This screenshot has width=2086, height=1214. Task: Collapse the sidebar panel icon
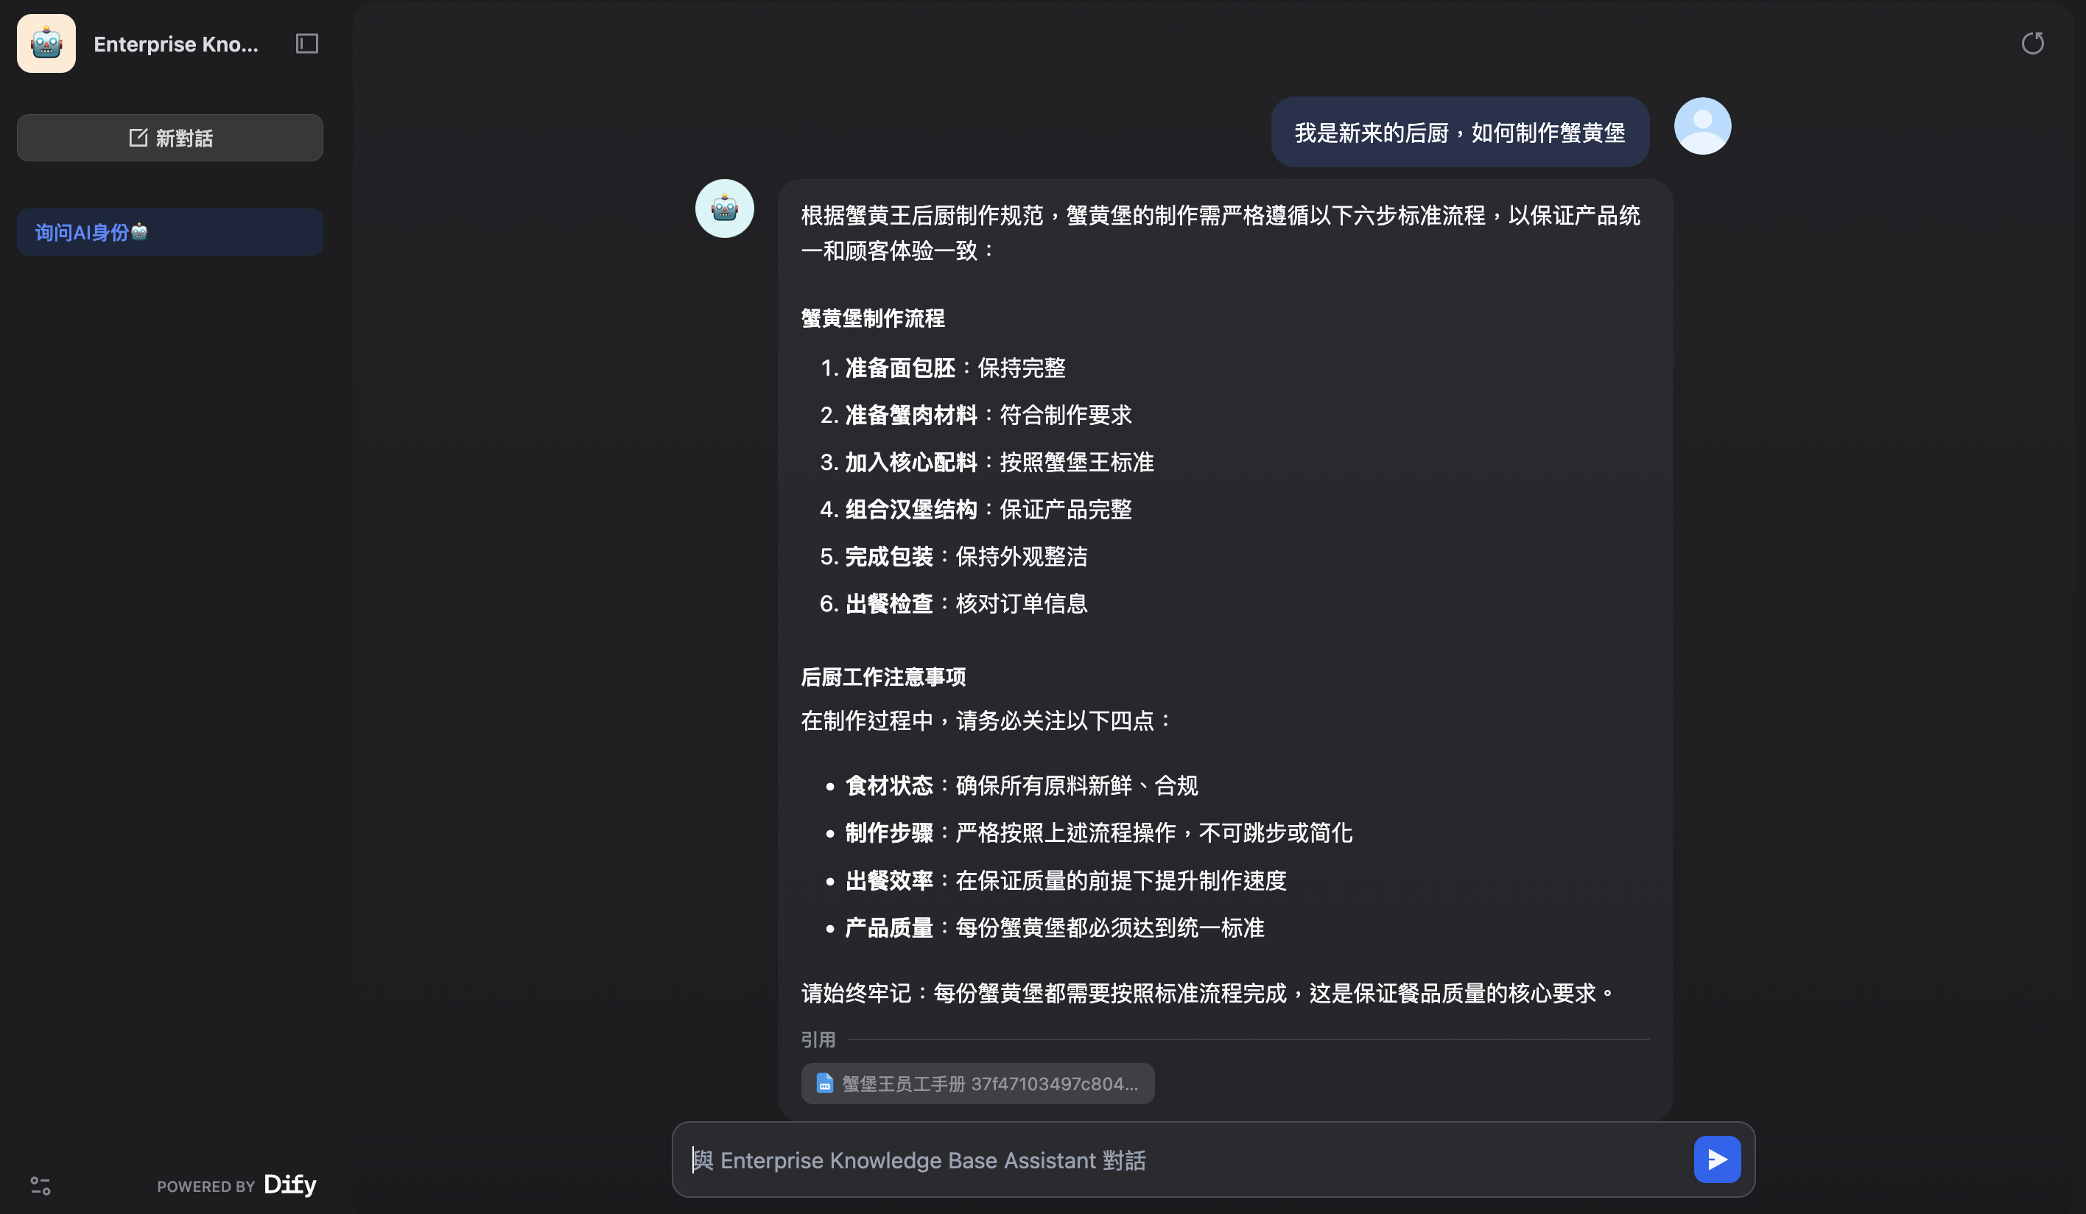tap(307, 44)
